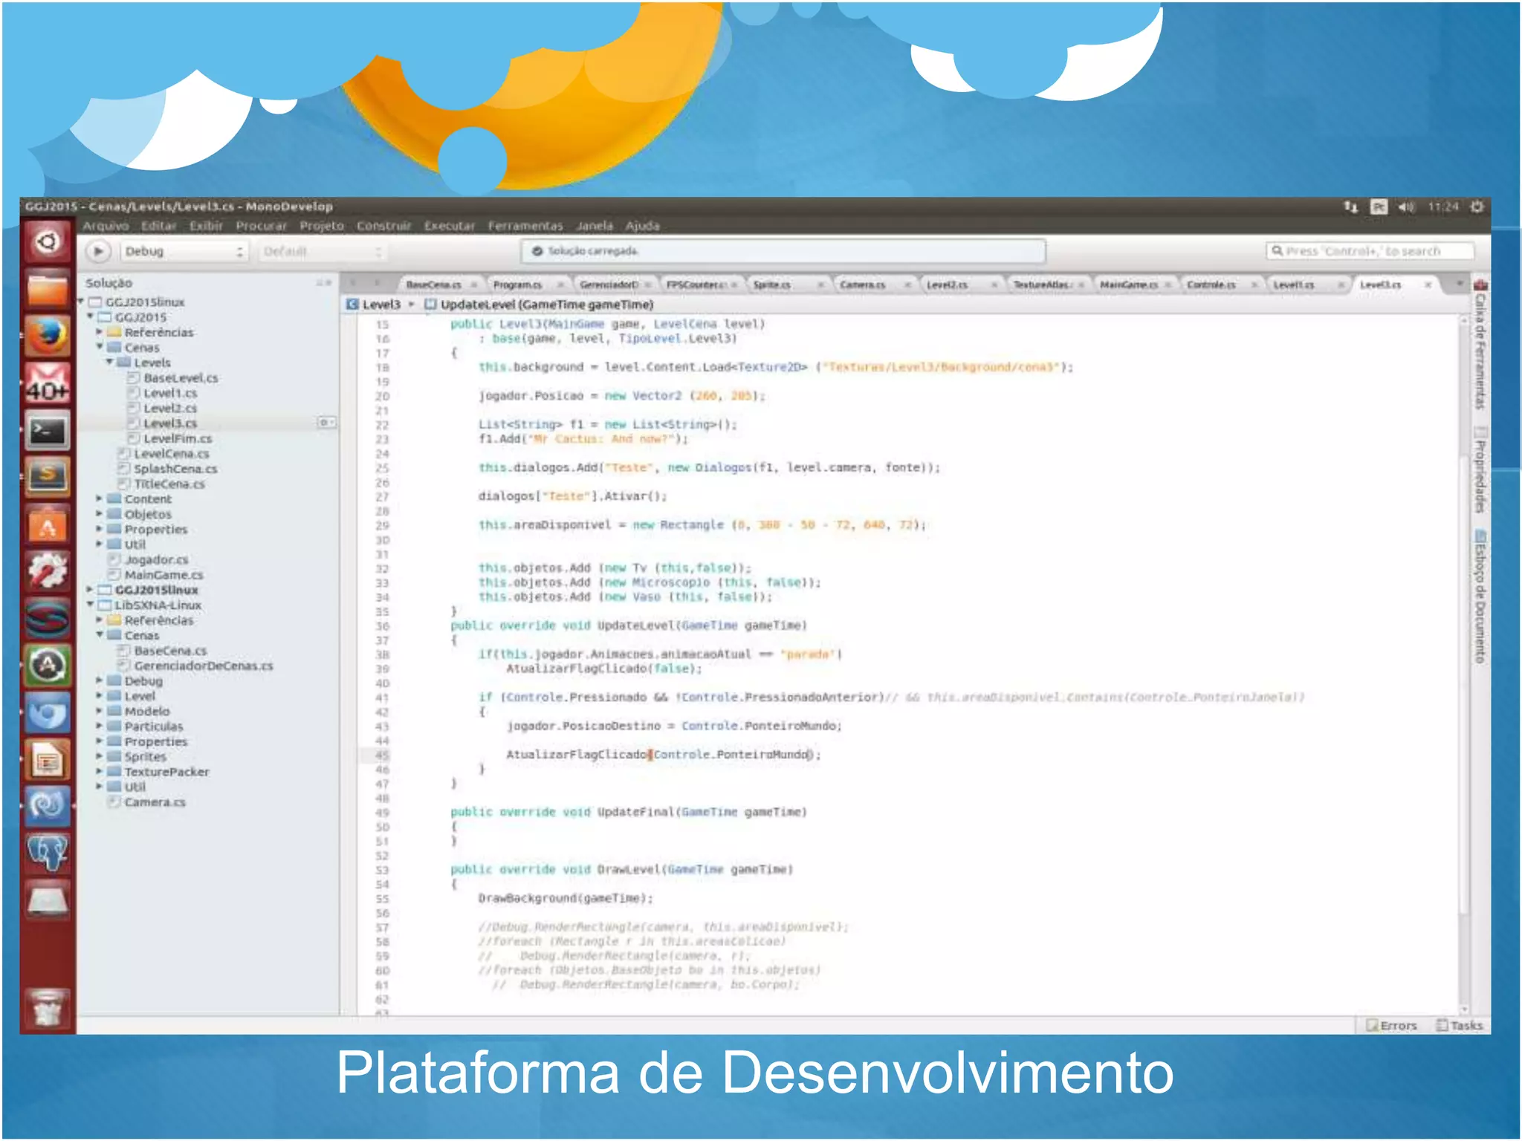Open the Procurar menu

pos(261,226)
